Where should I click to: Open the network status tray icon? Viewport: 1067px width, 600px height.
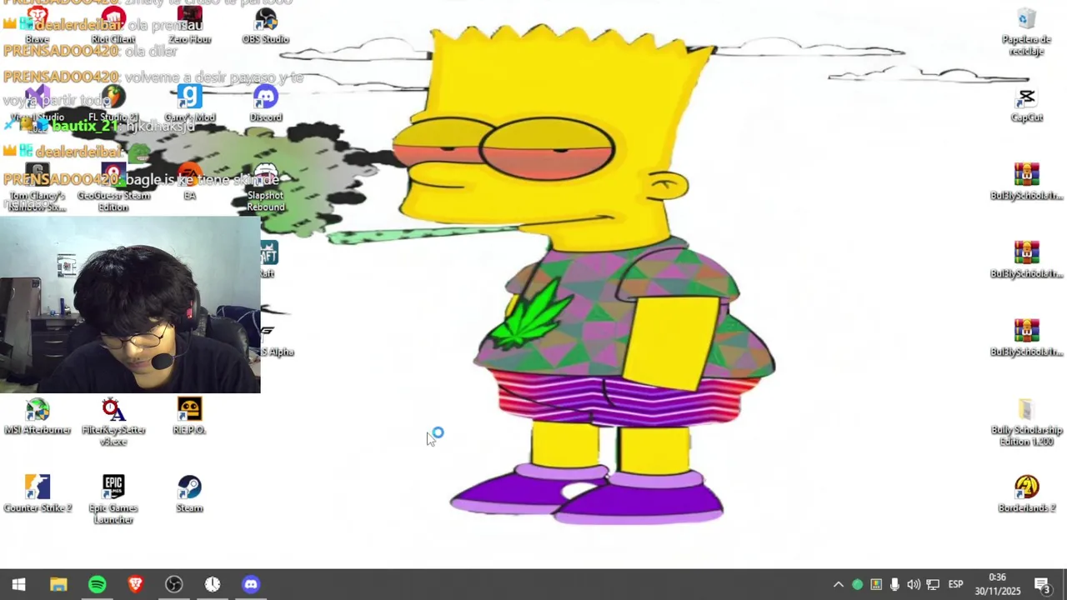pyautogui.click(x=933, y=584)
